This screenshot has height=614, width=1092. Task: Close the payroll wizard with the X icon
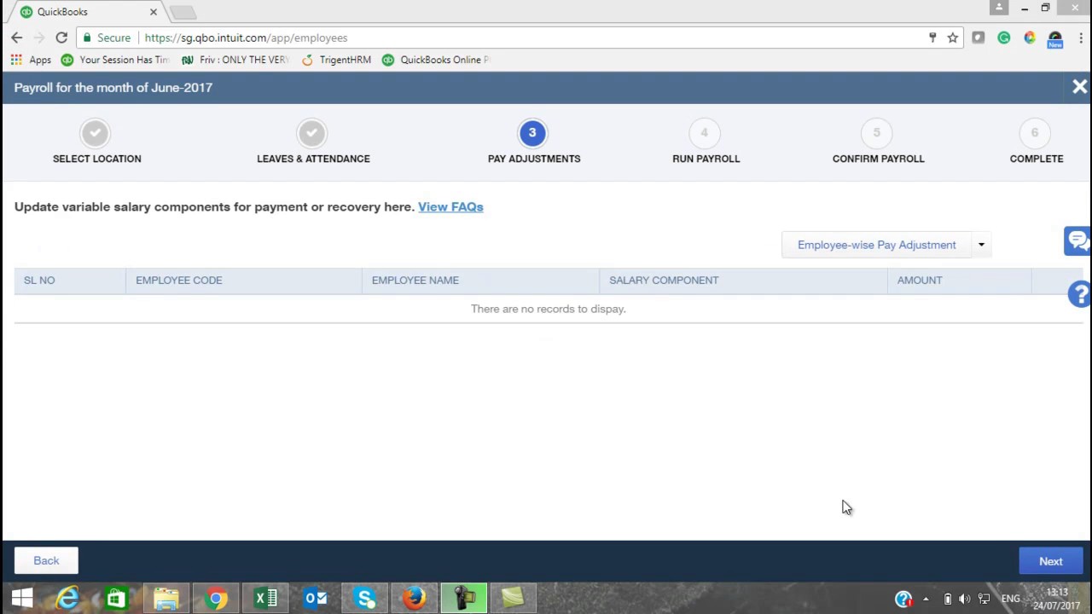click(x=1079, y=87)
